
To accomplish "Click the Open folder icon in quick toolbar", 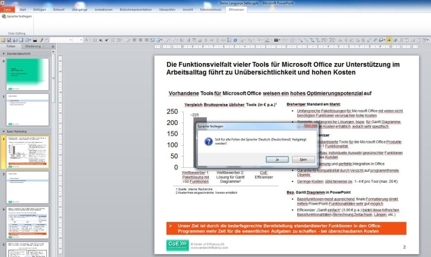I will coord(3,40).
